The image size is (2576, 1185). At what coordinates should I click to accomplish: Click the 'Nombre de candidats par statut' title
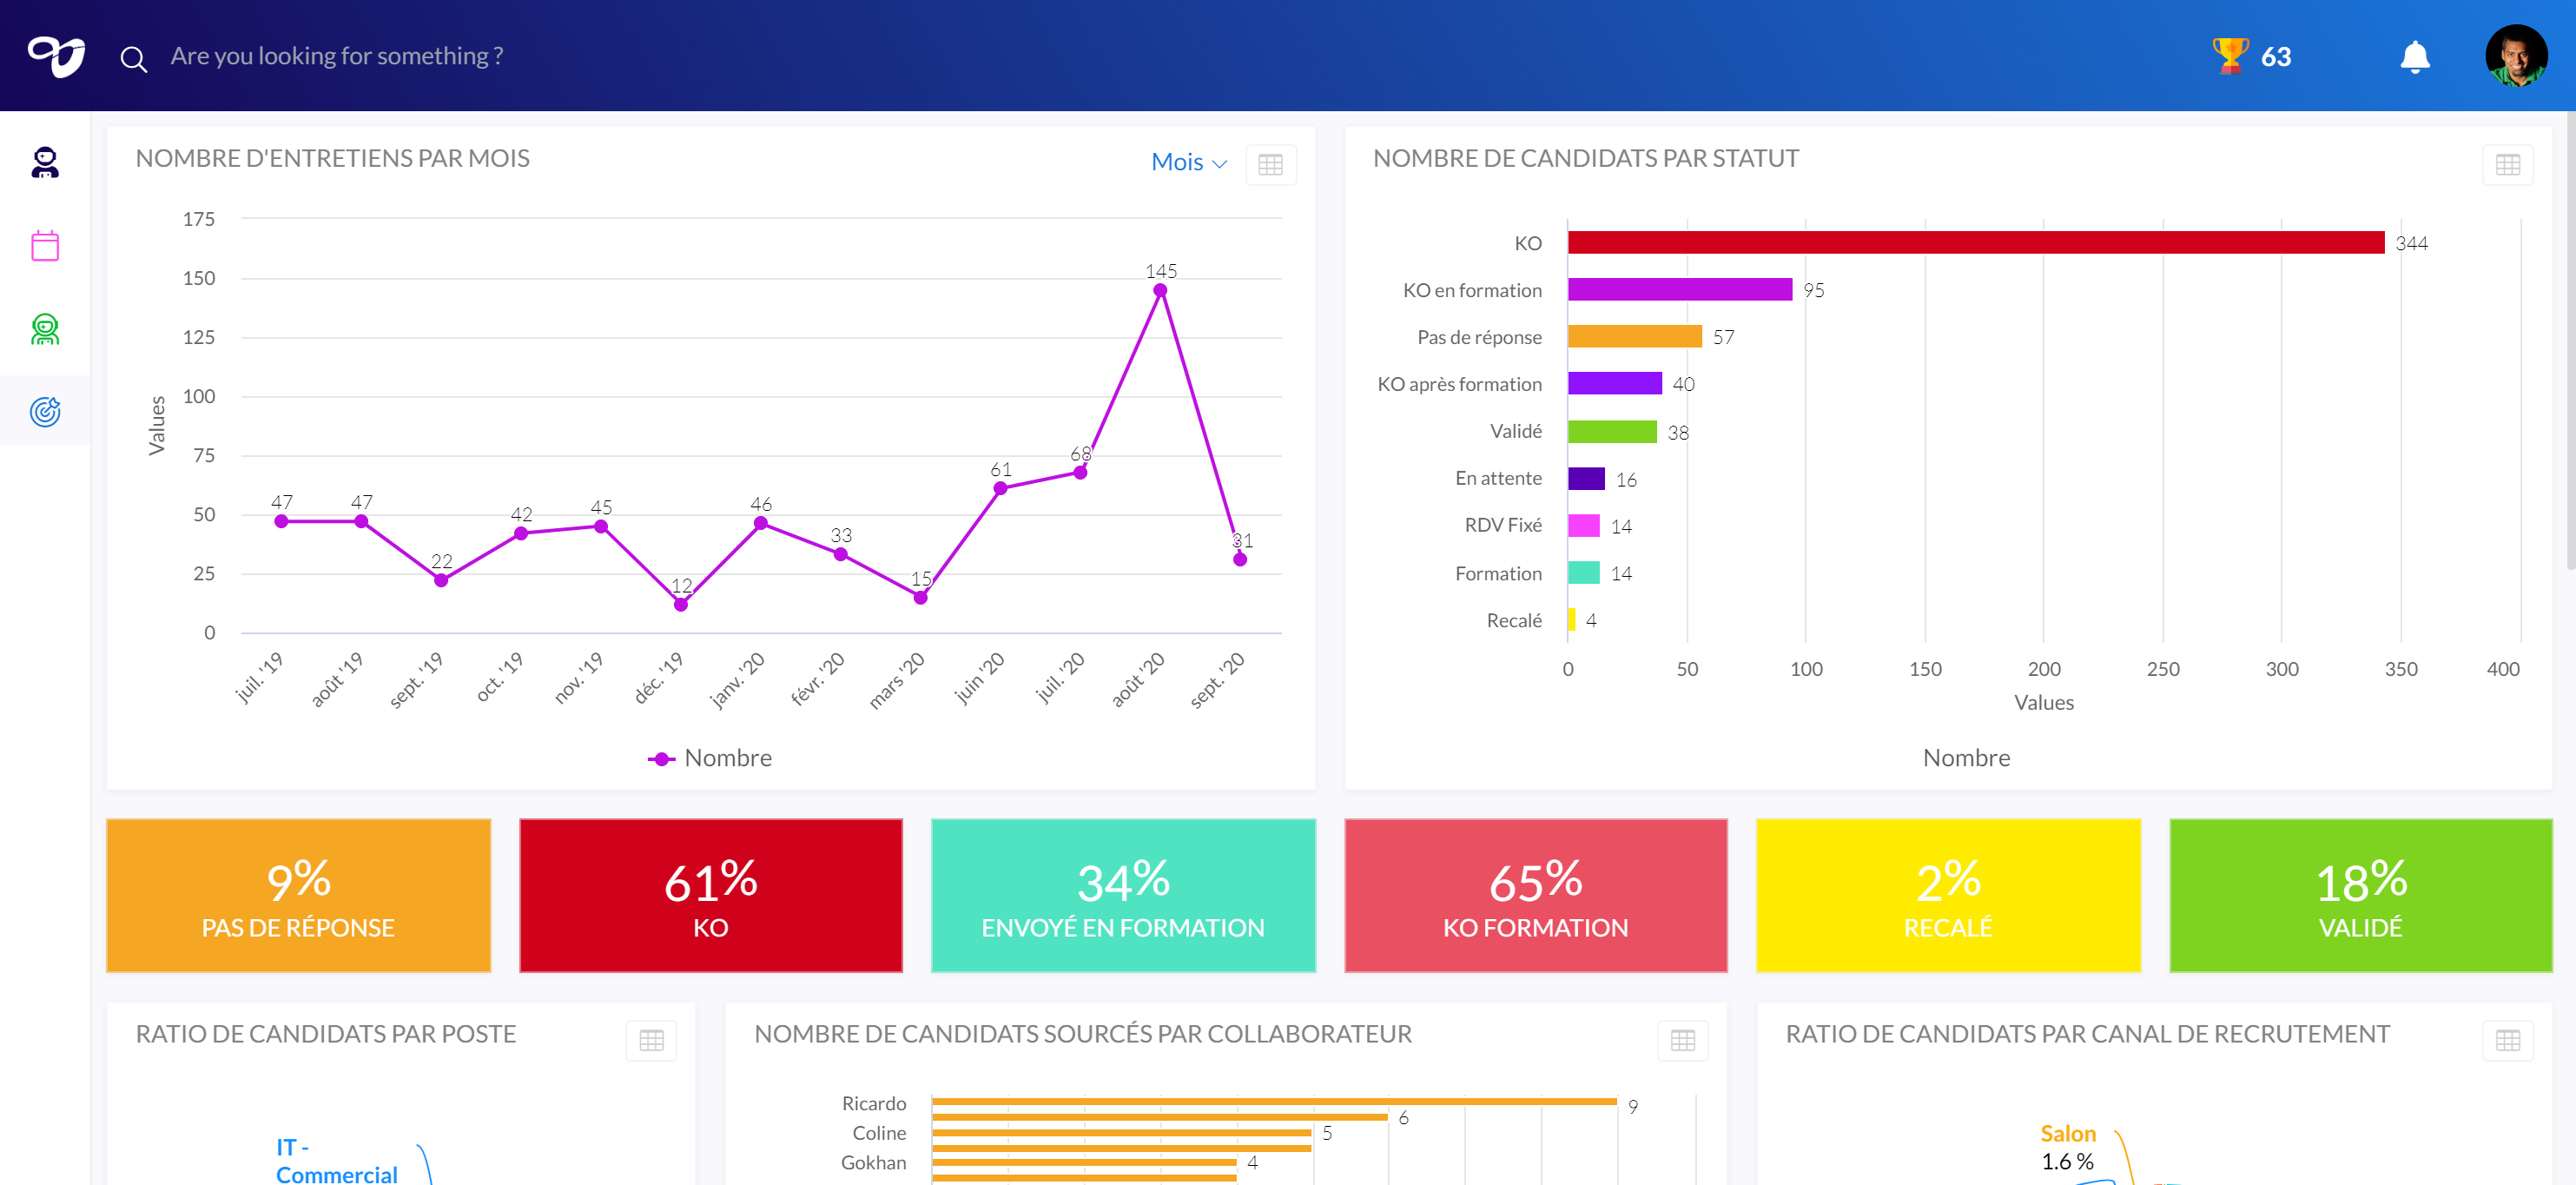1585,158
